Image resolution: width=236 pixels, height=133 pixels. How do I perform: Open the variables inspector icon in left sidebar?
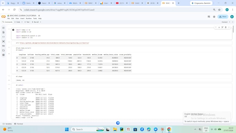pyautogui.click(x=3, y=41)
